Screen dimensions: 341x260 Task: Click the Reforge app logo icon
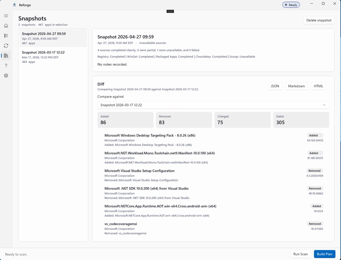click(x=15, y=5)
